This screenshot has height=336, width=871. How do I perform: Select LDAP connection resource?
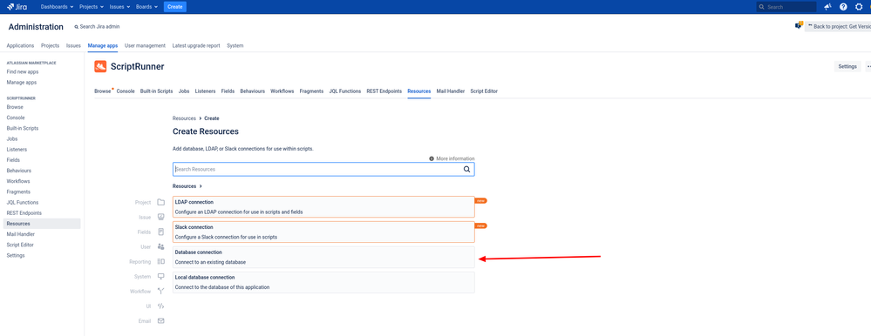tap(323, 207)
